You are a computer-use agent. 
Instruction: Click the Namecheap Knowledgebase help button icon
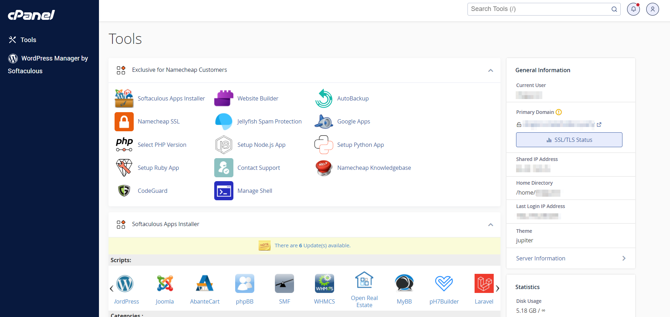323,168
